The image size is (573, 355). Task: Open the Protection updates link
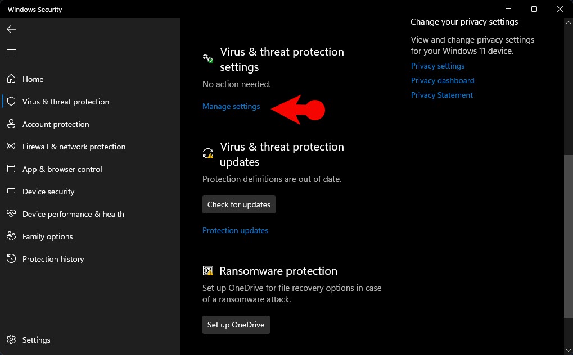click(235, 230)
